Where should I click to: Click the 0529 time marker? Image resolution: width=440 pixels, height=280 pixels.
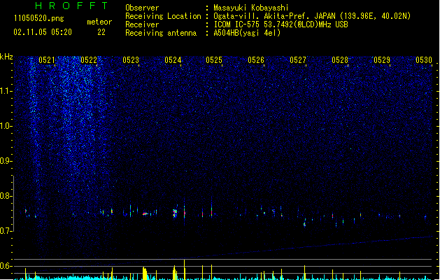[382, 60]
